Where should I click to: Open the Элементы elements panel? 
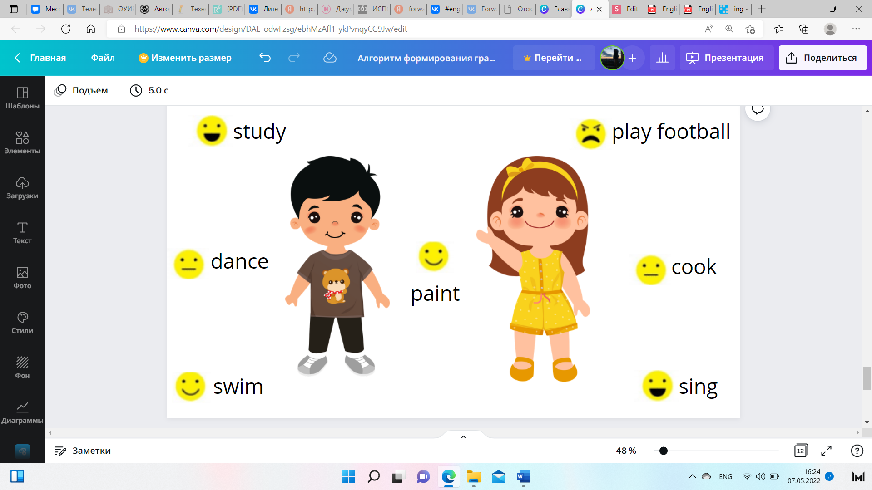[x=22, y=143]
